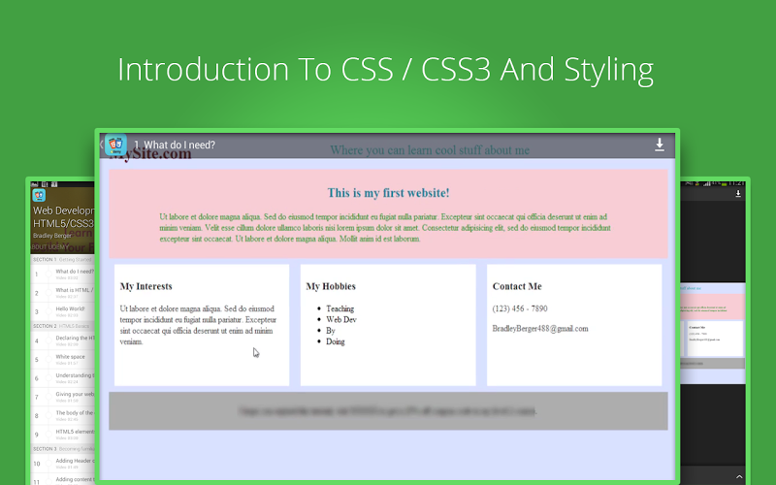The width and height of the screenshot is (776, 485).
Task: Tap the Udemy app icon in the left window
Action: point(39,195)
